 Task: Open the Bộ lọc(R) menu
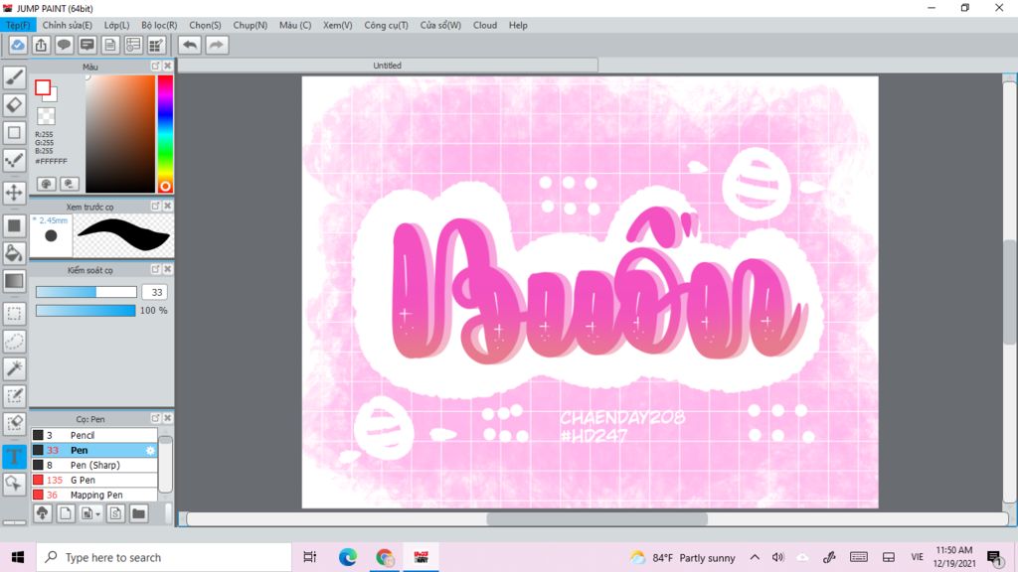[x=159, y=25]
